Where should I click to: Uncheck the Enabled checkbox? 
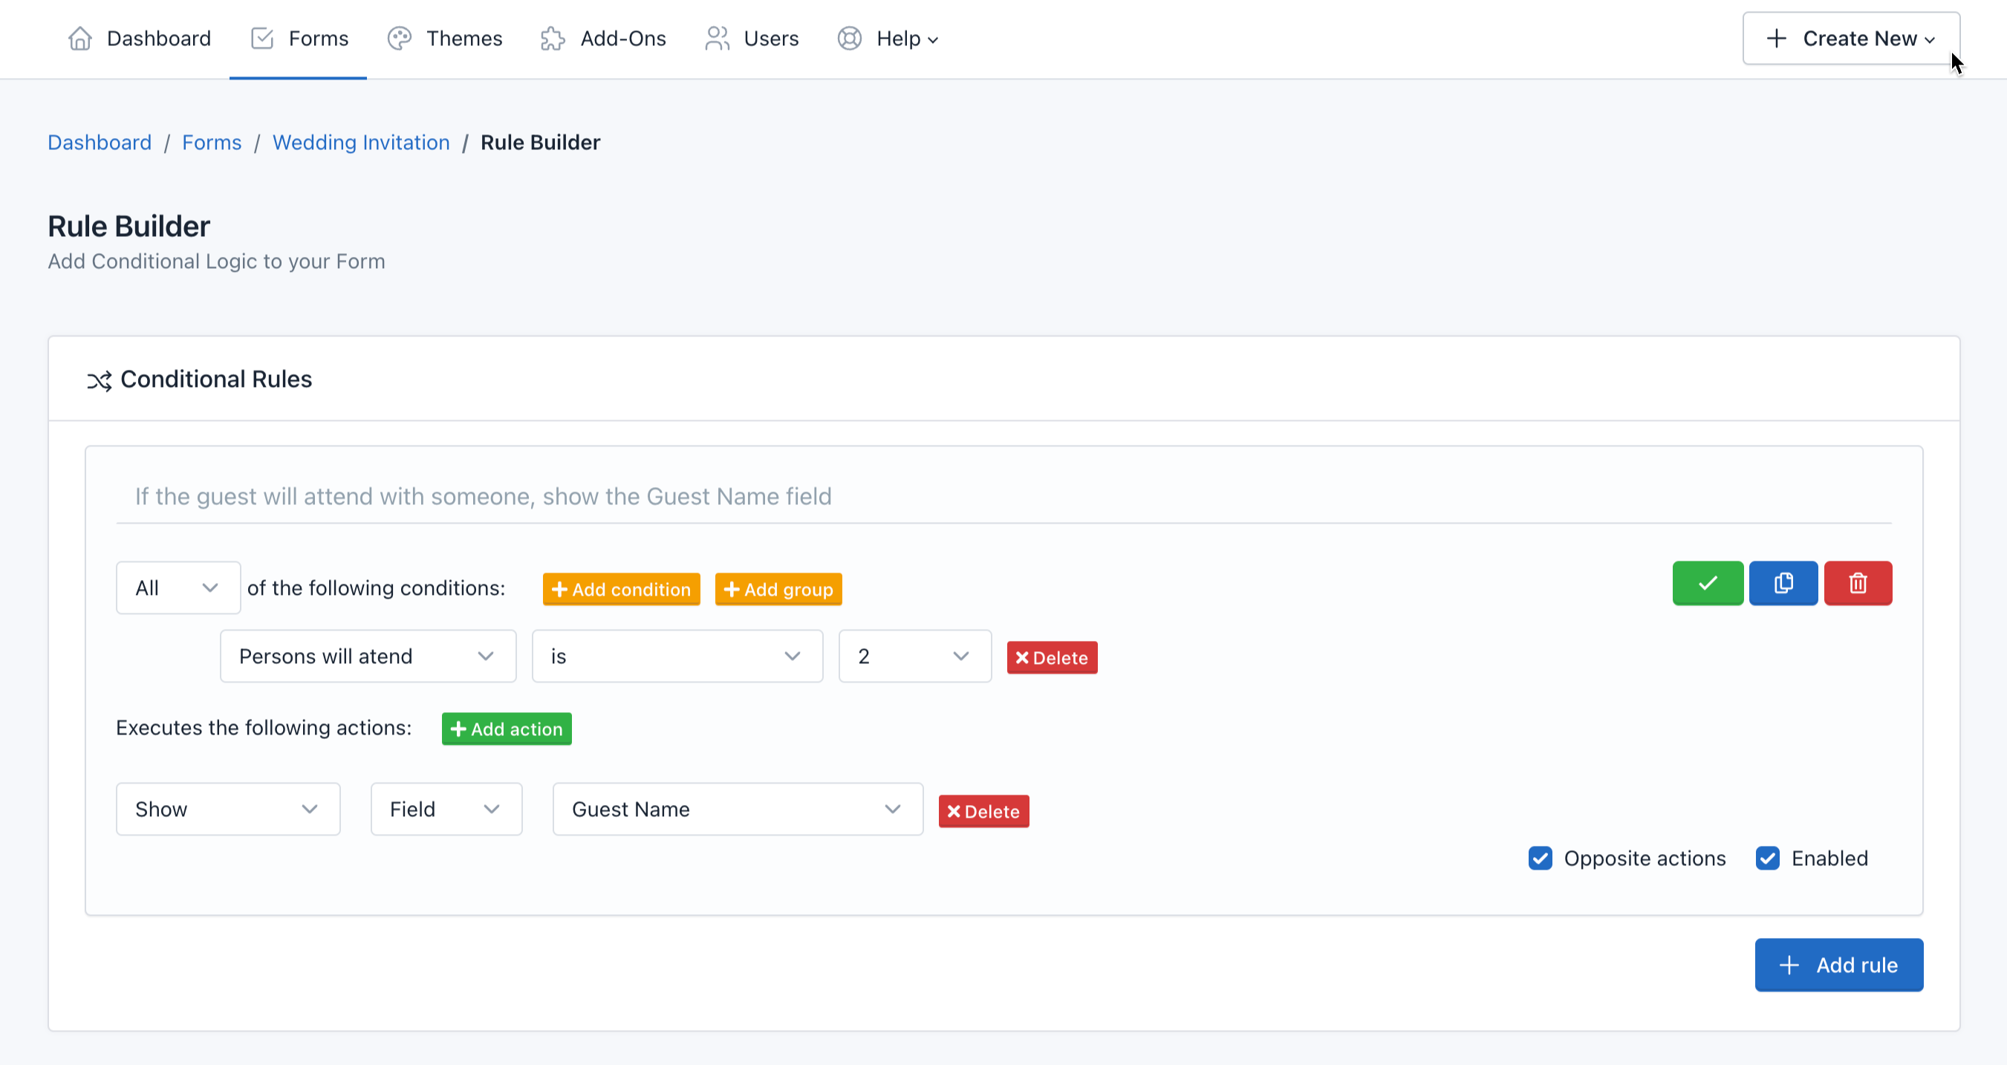click(1767, 858)
